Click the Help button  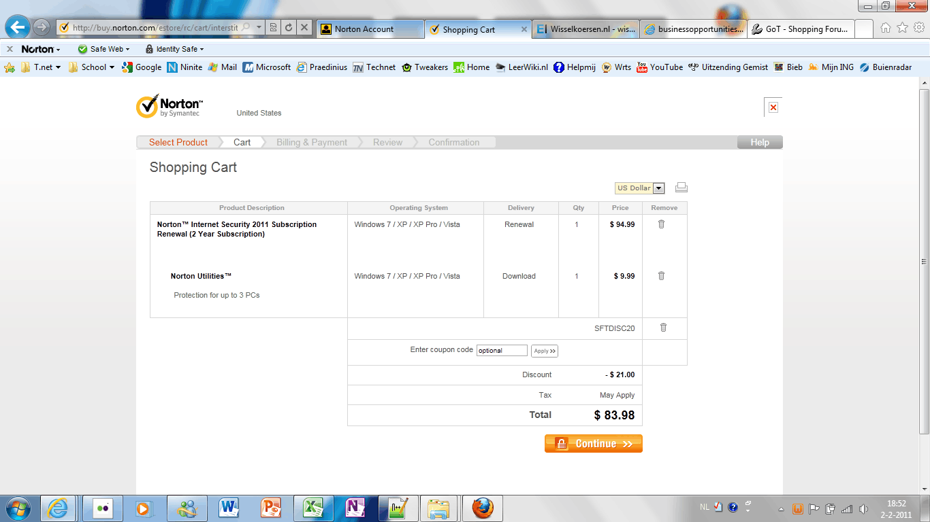(760, 142)
